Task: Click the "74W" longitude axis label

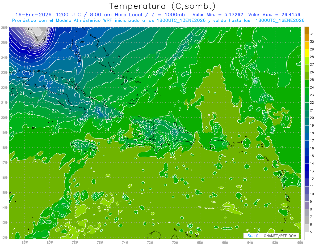Action: tap(125, 242)
